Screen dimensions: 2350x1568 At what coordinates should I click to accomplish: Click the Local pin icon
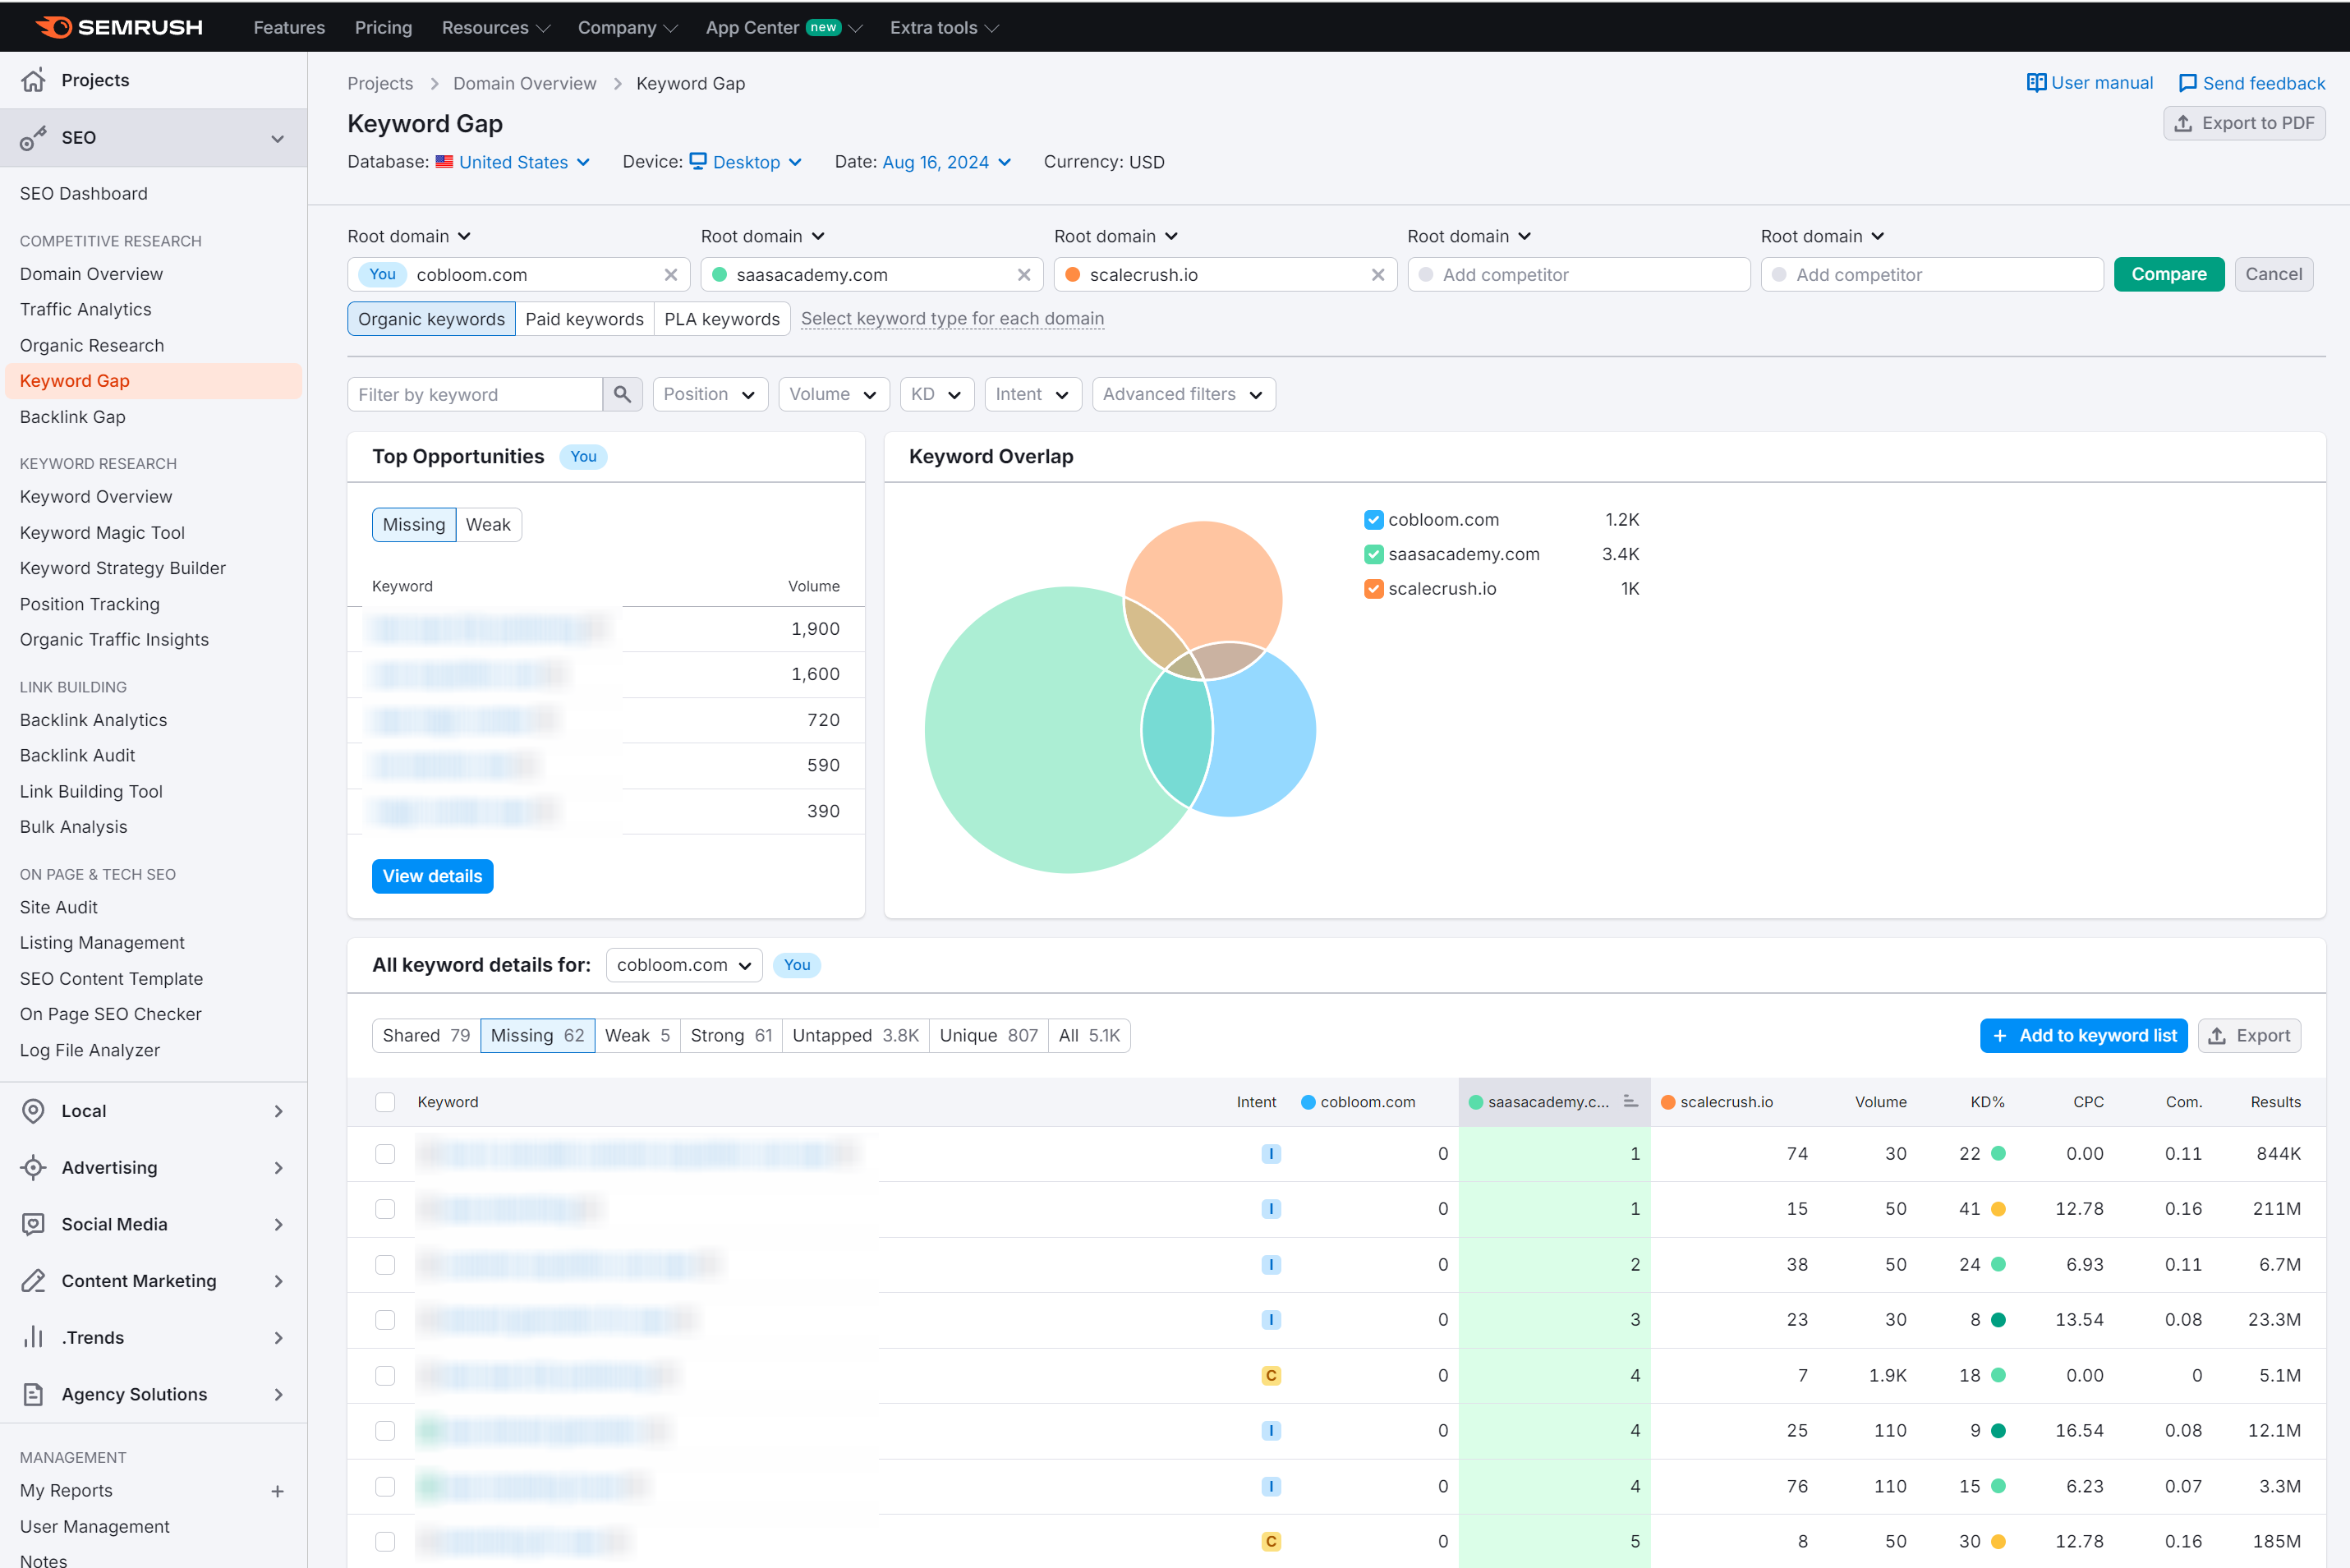pyautogui.click(x=33, y=1111)
